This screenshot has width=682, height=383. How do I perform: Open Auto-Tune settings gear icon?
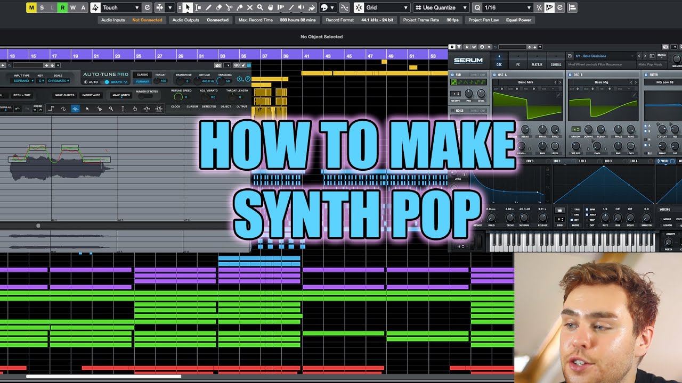click(x=239, y=79)
